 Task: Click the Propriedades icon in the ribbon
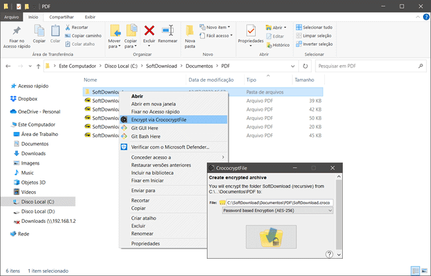tap(251, 32)
